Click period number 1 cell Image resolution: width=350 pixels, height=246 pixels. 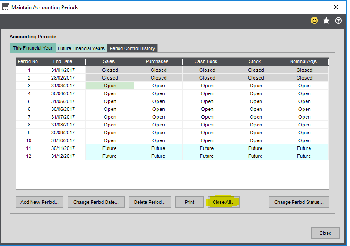pyautogui.click(x=29, y=70)
